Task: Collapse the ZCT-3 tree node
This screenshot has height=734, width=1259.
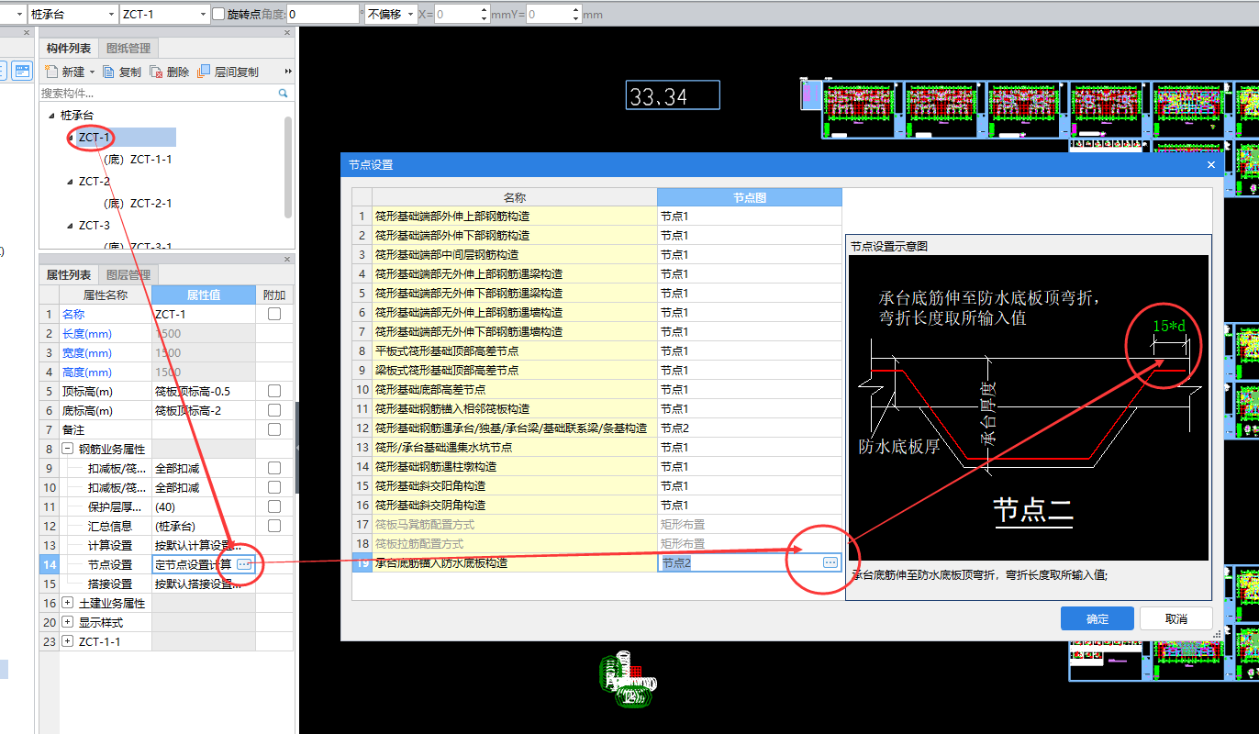Action: 70,226
